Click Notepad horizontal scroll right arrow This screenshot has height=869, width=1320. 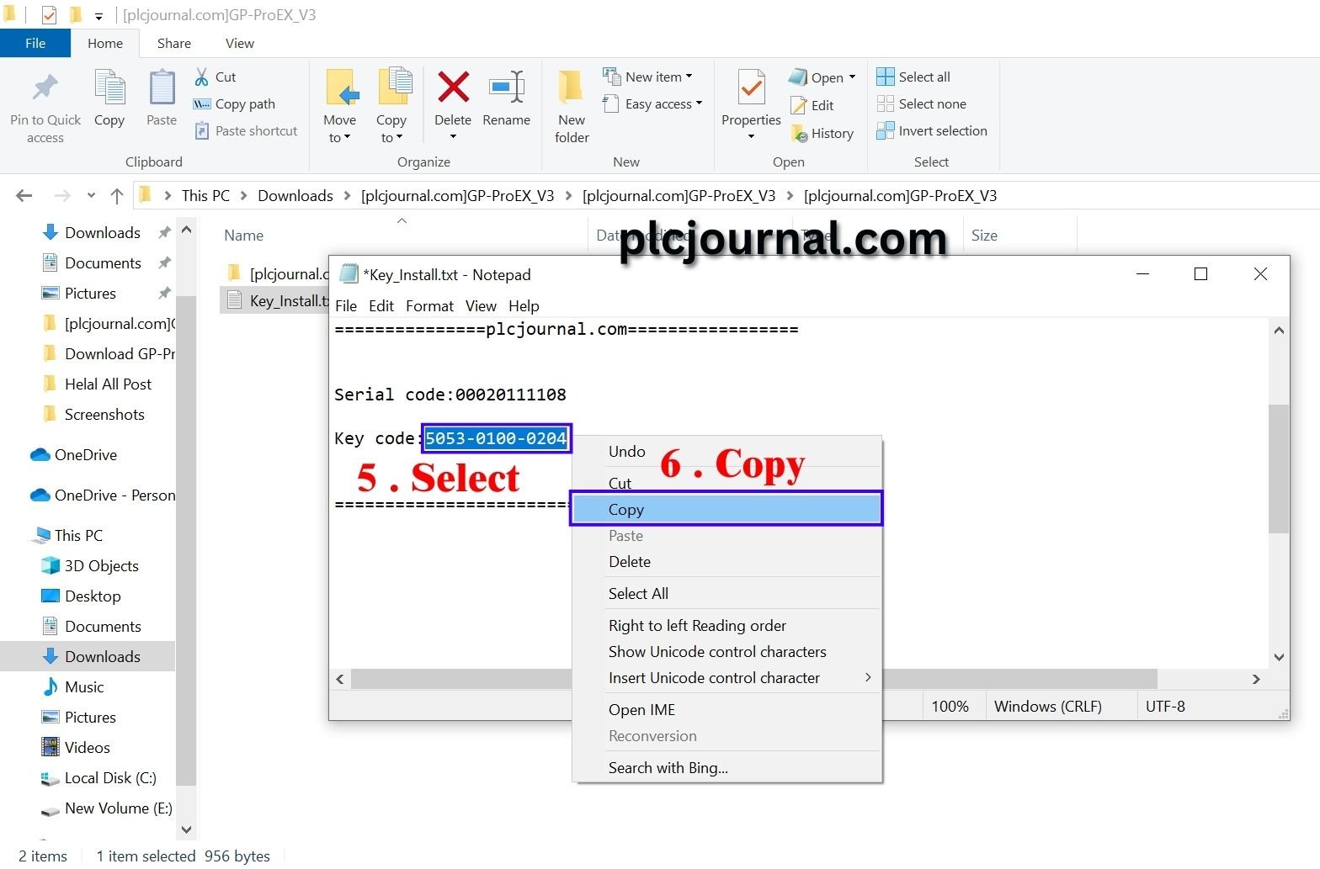click(x=1256, y=679)
